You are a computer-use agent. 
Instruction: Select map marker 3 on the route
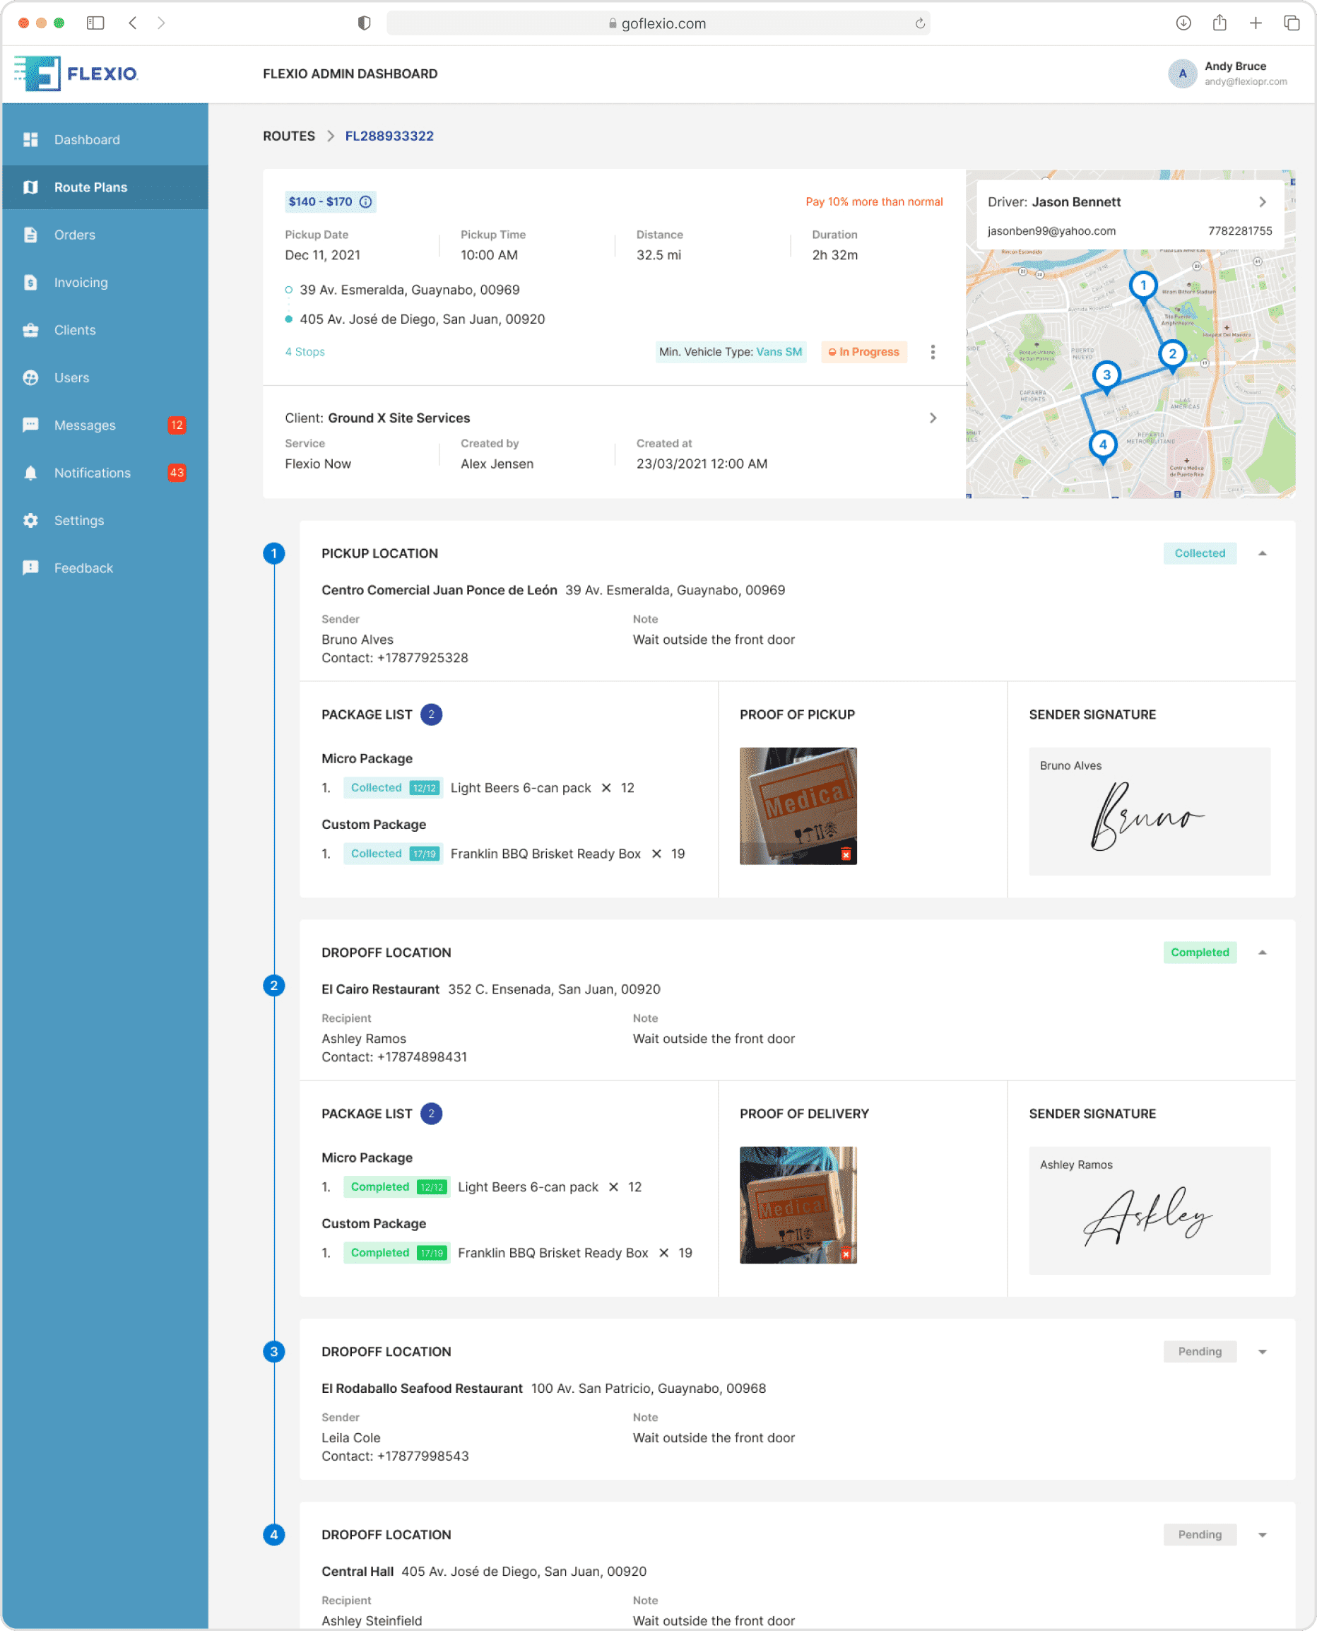[x=1106, y=375]
